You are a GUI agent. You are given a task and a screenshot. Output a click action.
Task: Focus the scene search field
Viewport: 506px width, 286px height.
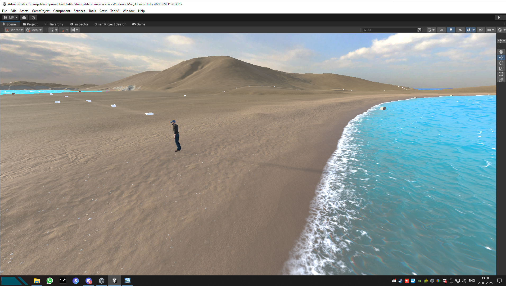click(x=390, y=30)
